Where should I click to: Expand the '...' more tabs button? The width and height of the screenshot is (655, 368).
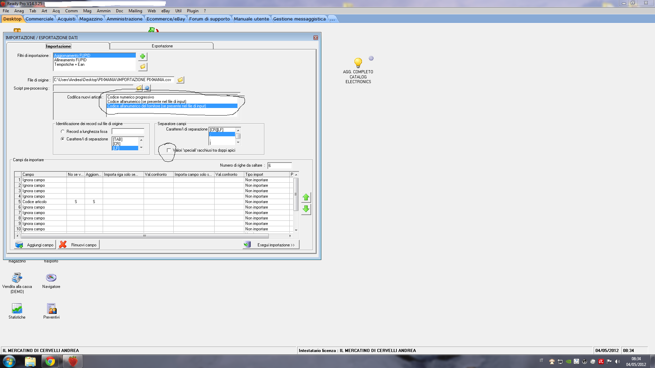[332, 19]
